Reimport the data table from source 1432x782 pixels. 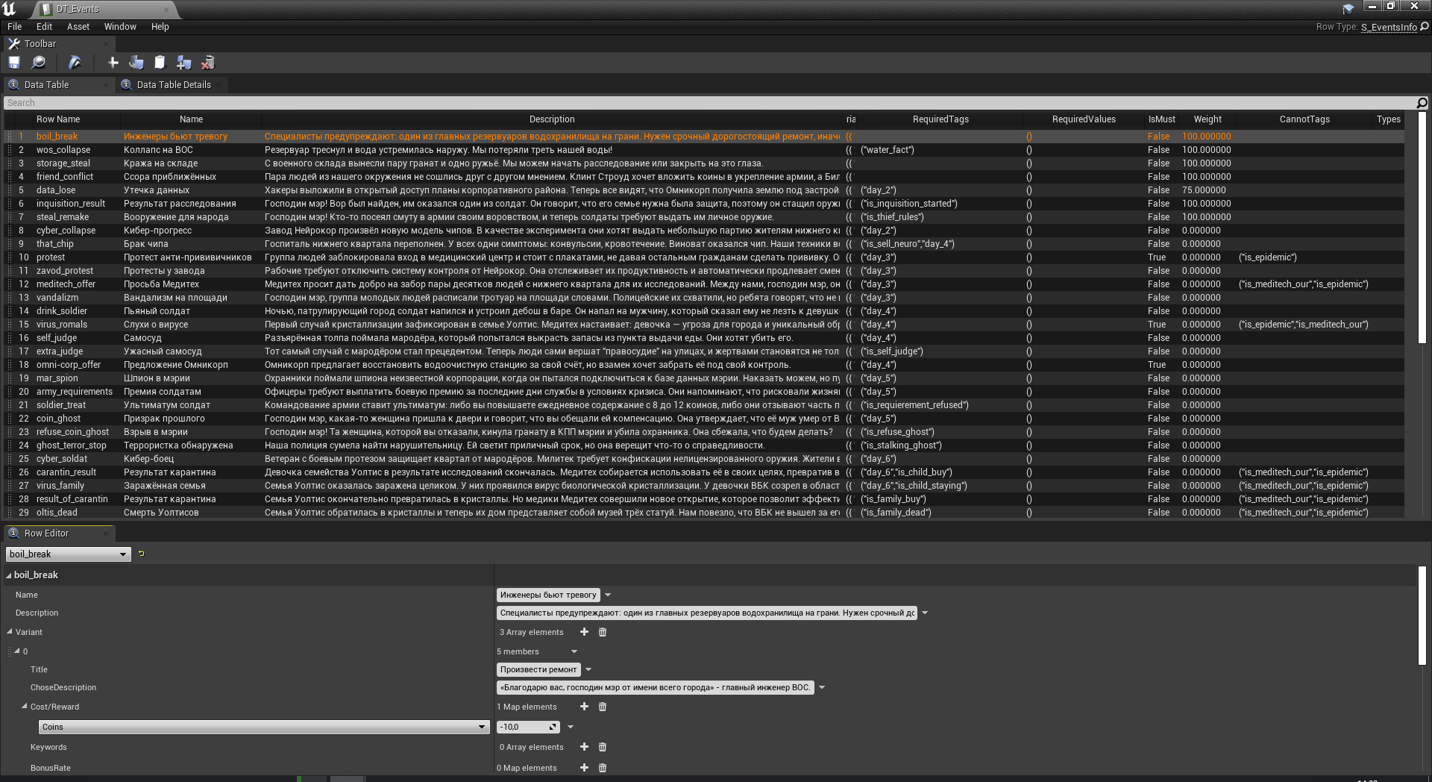click(75, 63)
